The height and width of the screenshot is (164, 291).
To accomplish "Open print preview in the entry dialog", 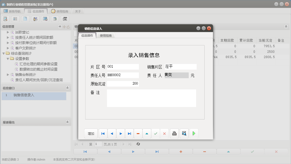I will pos(184,133).
